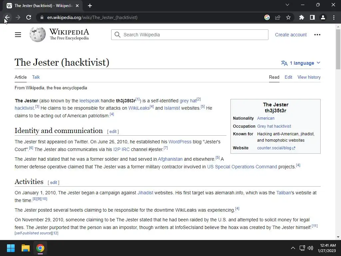Open Chrome profile avatar icon
The image size is (341, 256).
pos(323,17)
